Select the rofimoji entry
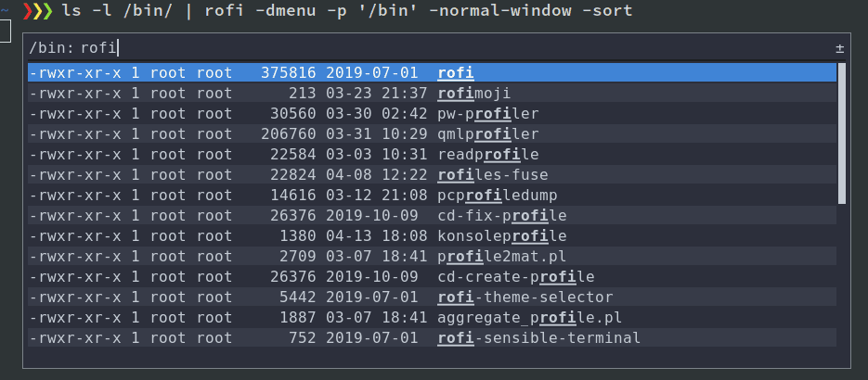 click(432, 93)
